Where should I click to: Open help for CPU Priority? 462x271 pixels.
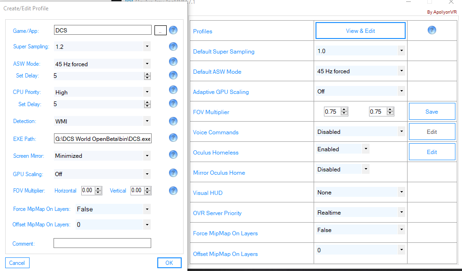coord(173,90)
